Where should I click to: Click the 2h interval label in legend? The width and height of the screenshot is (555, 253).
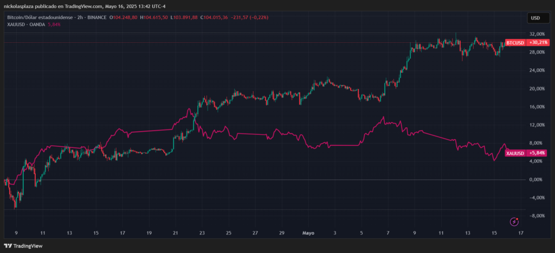click(x=79, y=17)
